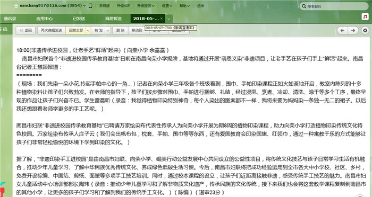Go to previous mail with left arrow
The width and height of the screenshot is (372, 197).
click(x=342, y=30)
